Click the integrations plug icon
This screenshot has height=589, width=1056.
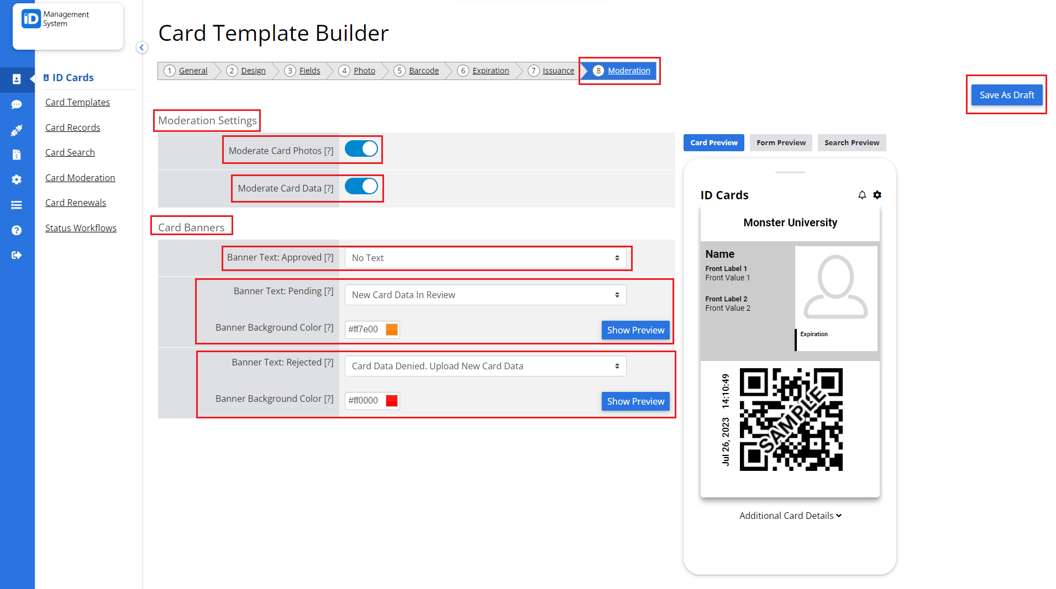coord(17,130)
